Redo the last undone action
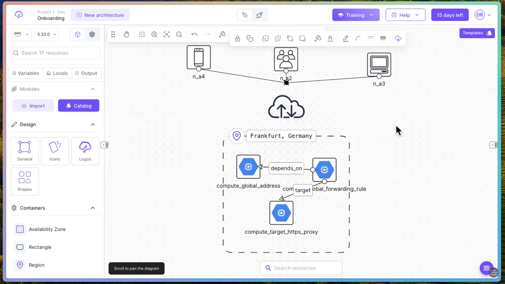This screenshot has width=505, height=284. tap(207, 34)
